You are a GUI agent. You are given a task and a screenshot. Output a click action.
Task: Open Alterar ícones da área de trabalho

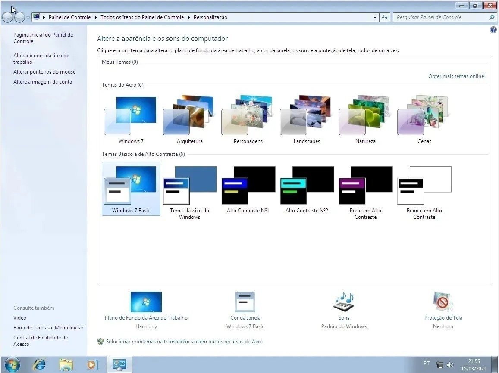(x=41, y=59)
